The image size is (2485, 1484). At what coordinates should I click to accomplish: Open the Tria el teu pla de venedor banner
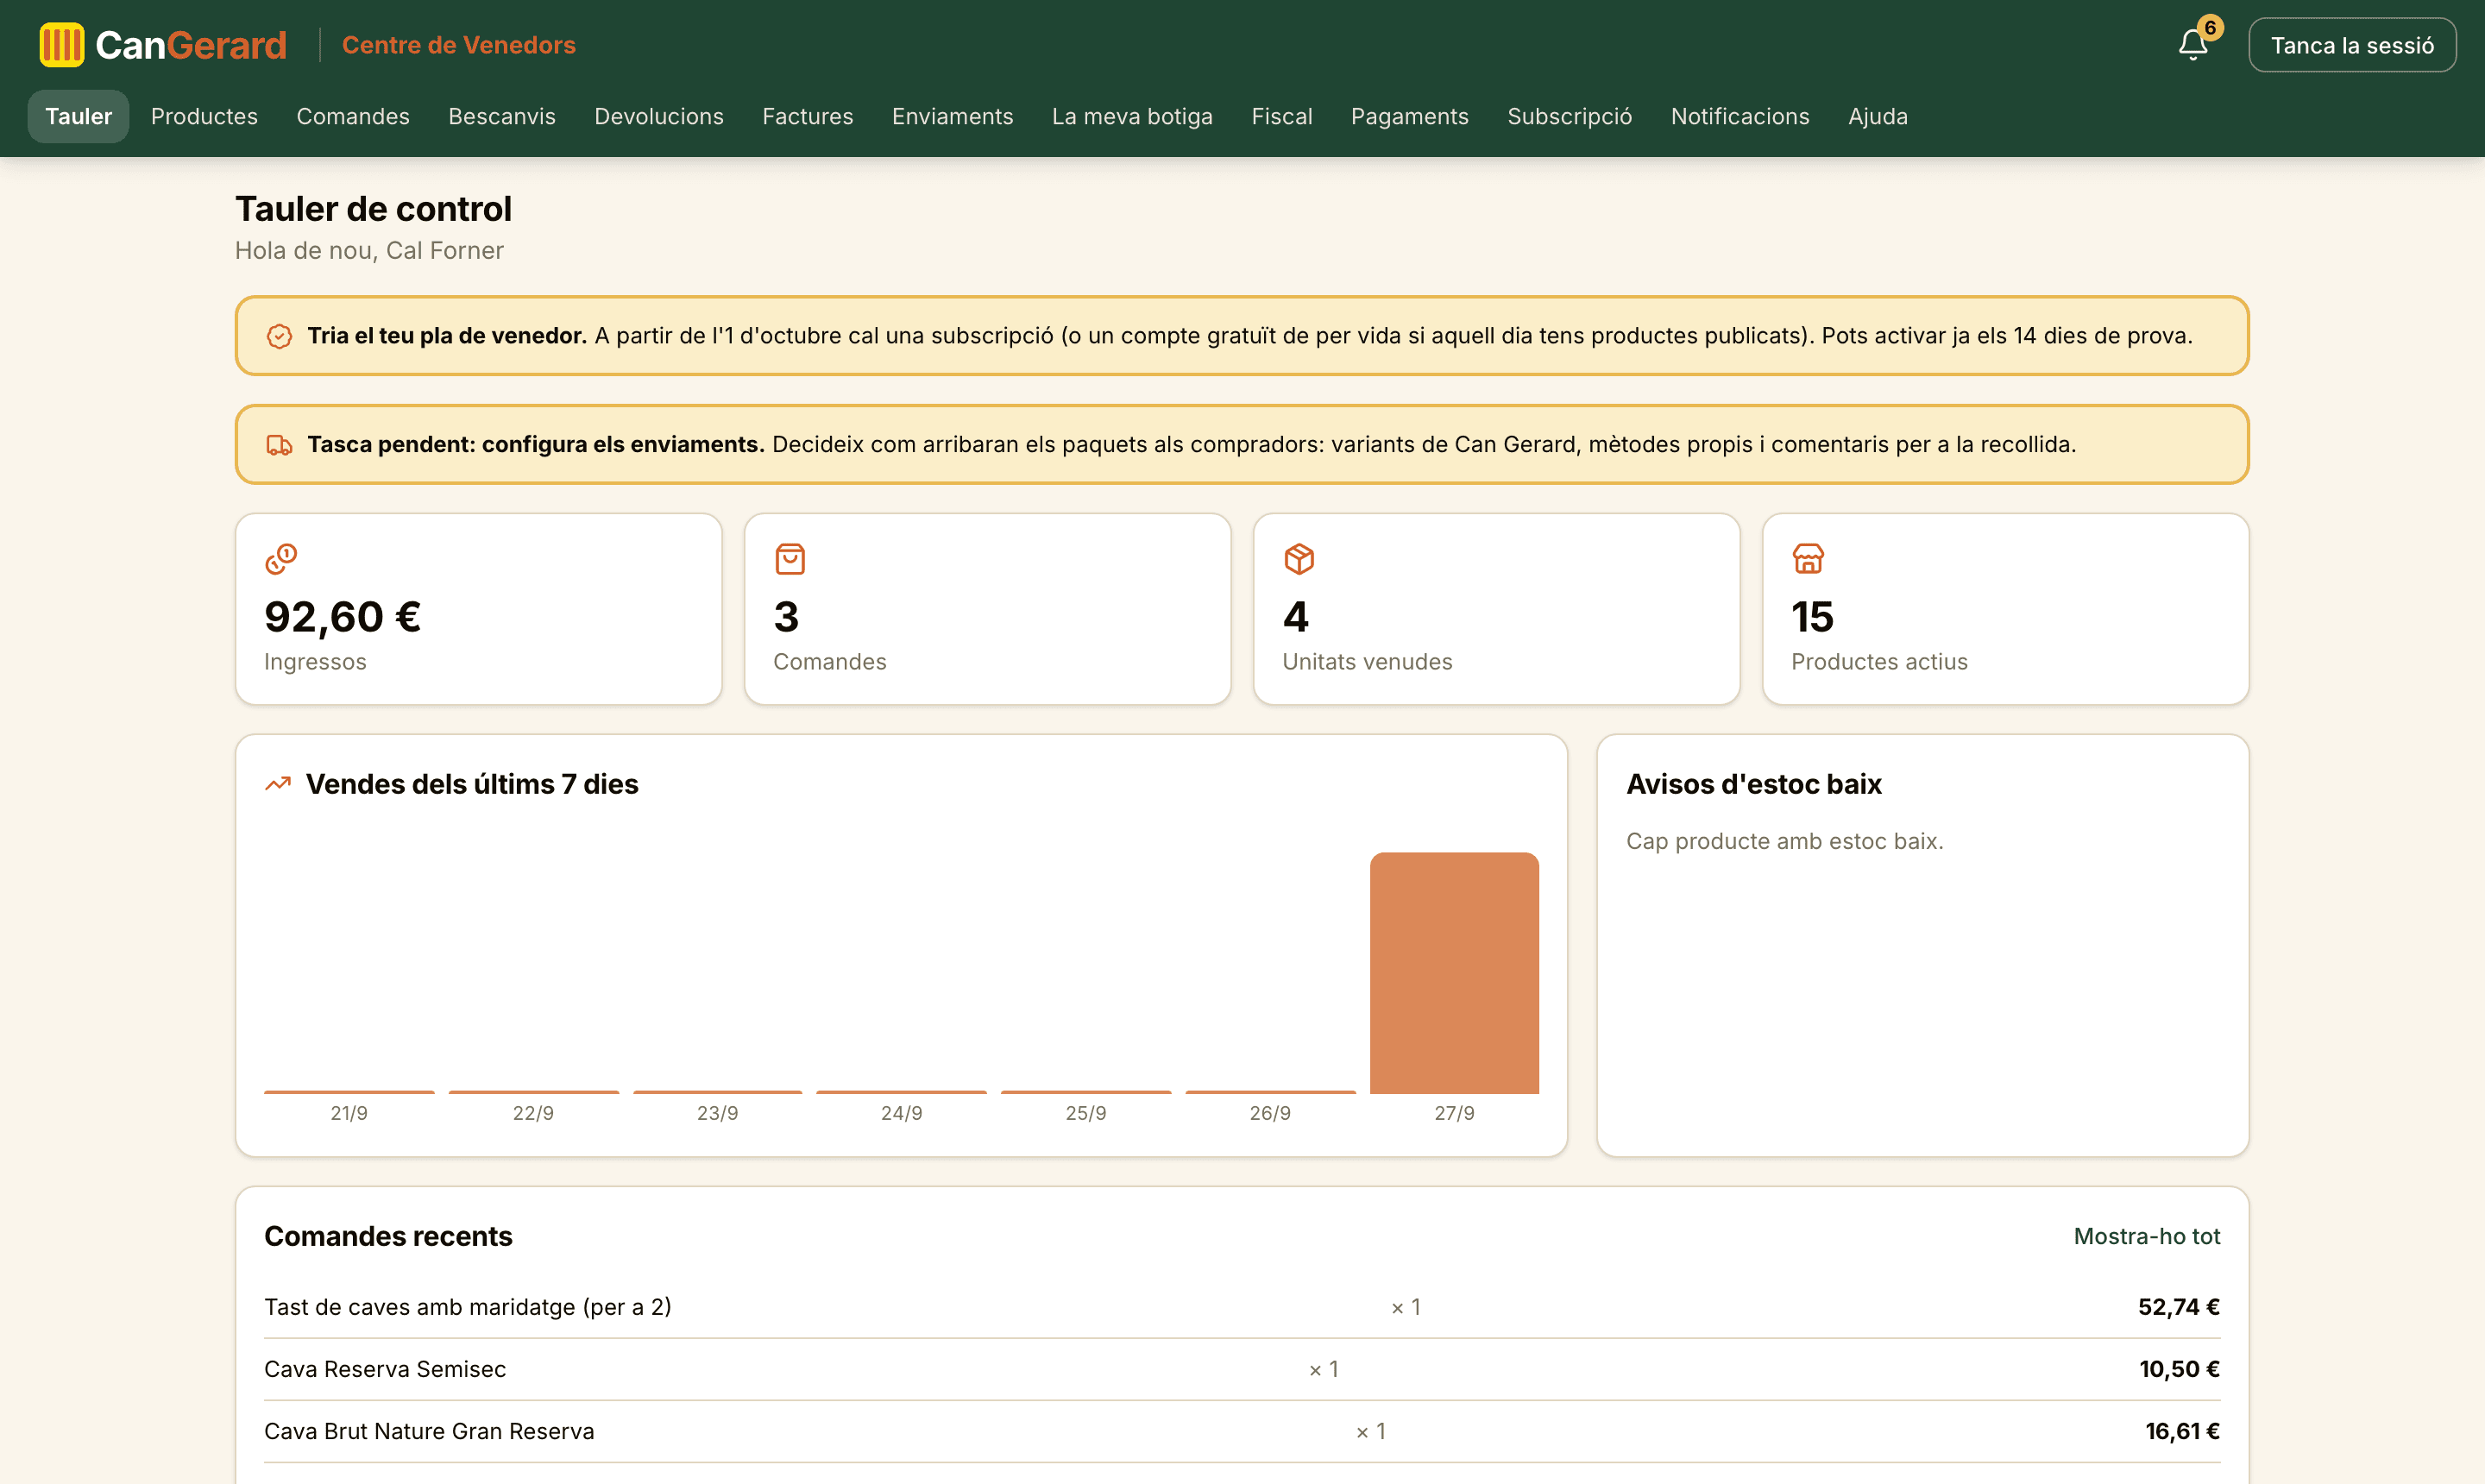tap(1242, 336)
